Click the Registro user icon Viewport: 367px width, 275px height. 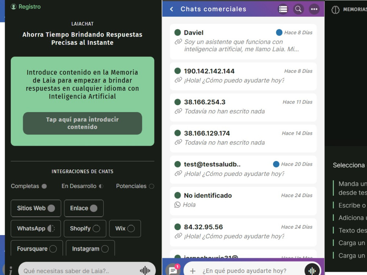14,7
